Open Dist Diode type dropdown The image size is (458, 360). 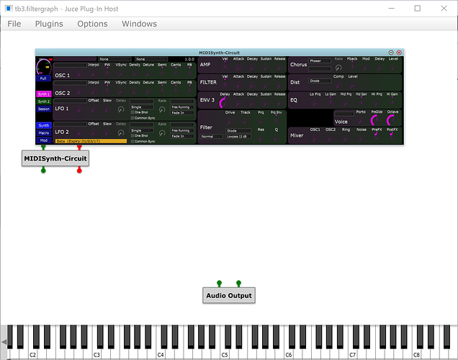[x=320, y=81]
